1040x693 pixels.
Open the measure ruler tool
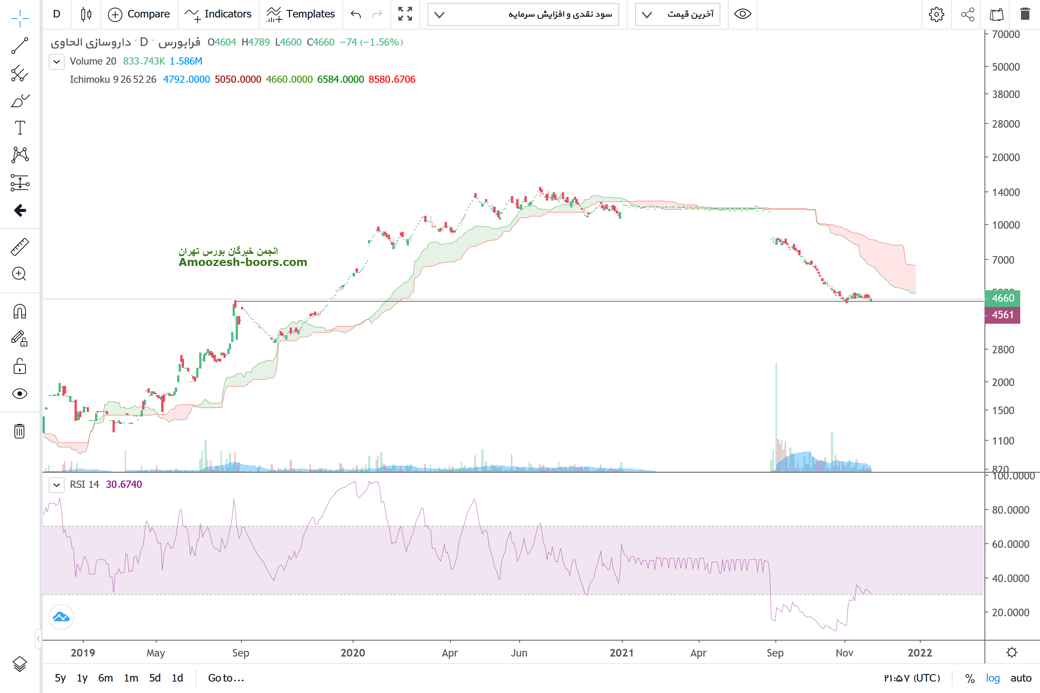(19, 247)
